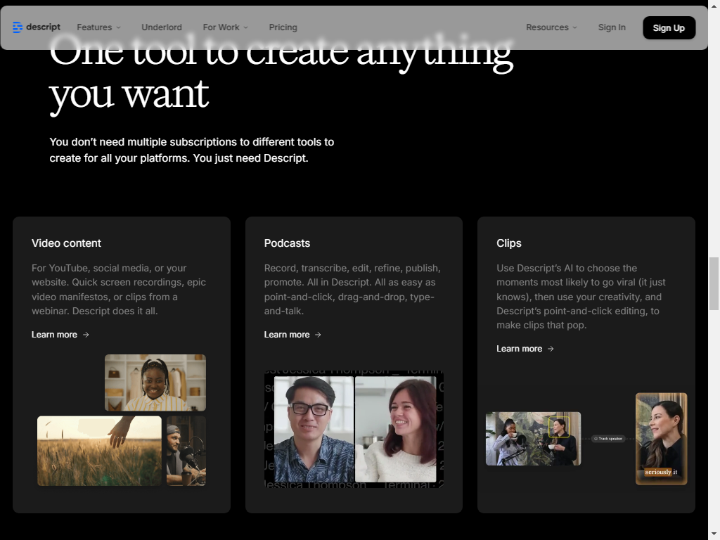The width and height of the screenshot is (720, 540).
Task: Open the Features dropdown menu
Action: (98, 27)
